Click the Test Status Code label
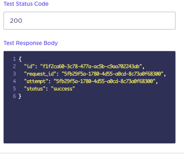The image size is (184, 154). (26, 4)
